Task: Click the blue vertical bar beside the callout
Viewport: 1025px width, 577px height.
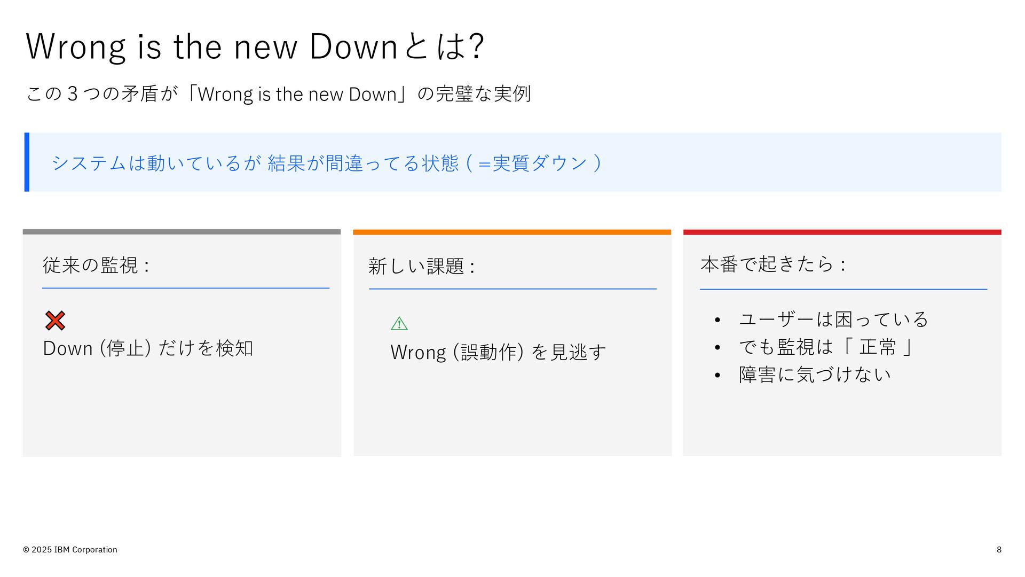Action: click(27, 162)
